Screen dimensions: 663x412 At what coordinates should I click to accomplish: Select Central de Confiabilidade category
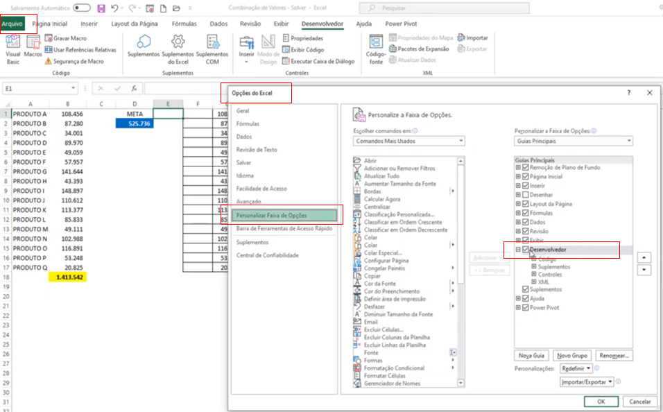click(x=267, y=255)
